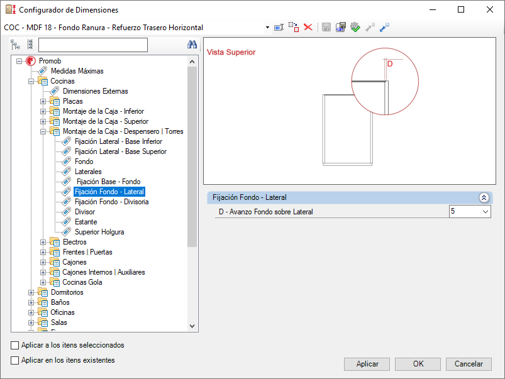Click the Promob root globe icon
The image size is (505, 379).
[x=31, y=61]
